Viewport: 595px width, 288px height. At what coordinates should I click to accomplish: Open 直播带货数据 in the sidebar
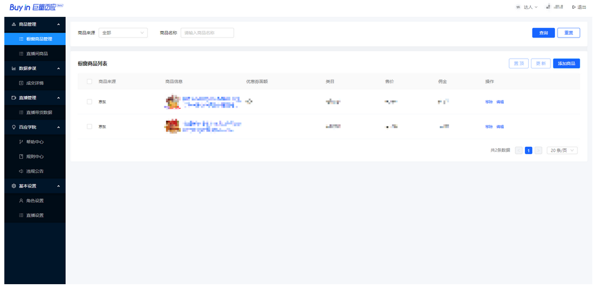click(35, 112)
